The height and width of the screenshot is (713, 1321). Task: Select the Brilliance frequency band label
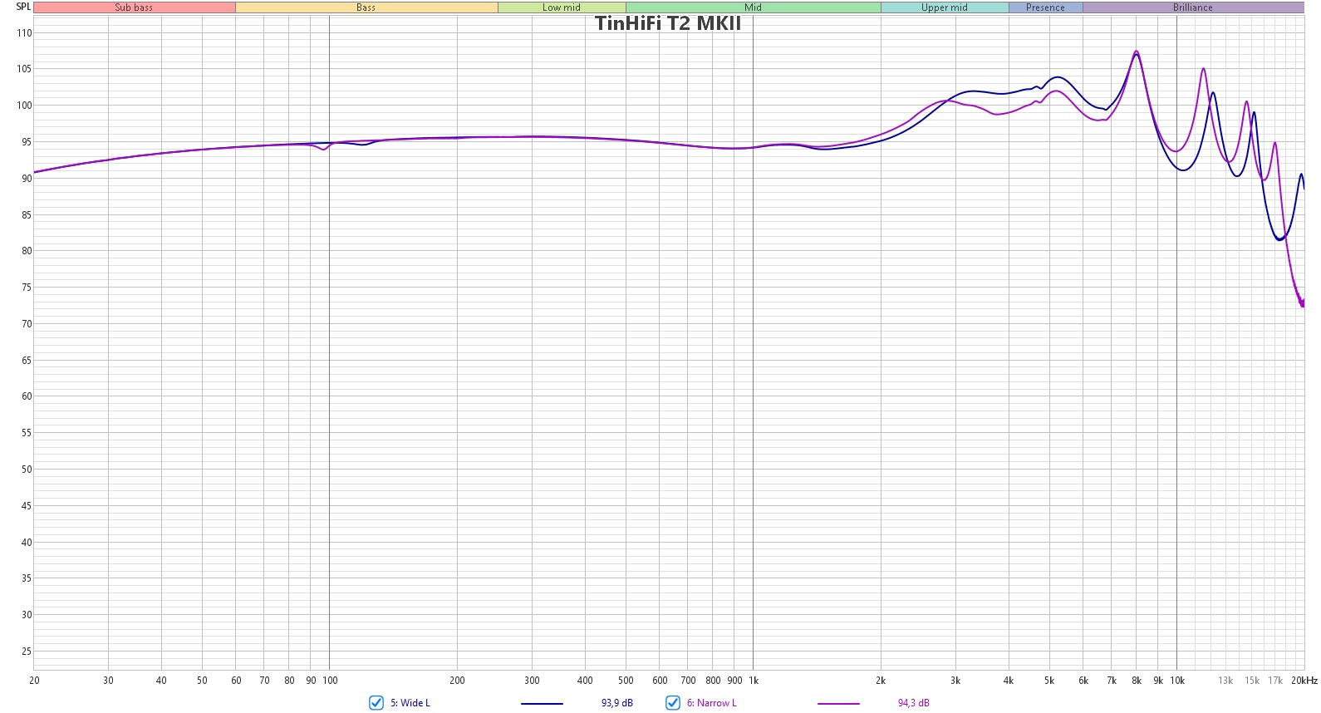(1193, 7)
